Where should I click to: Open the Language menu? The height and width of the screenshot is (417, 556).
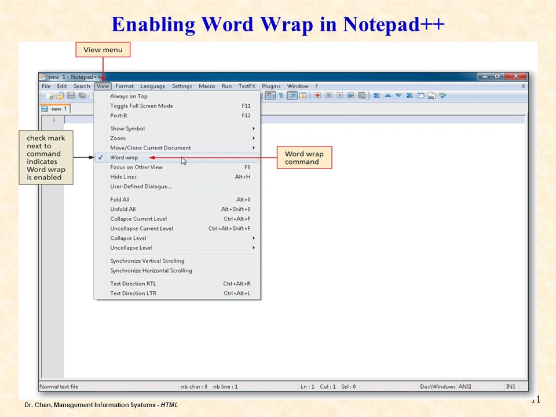click(152, 86)
